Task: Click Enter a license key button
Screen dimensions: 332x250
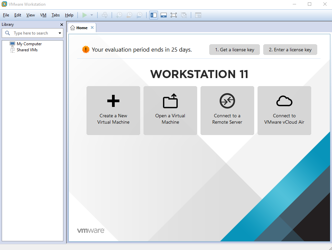Action: (x=290, y=50)
